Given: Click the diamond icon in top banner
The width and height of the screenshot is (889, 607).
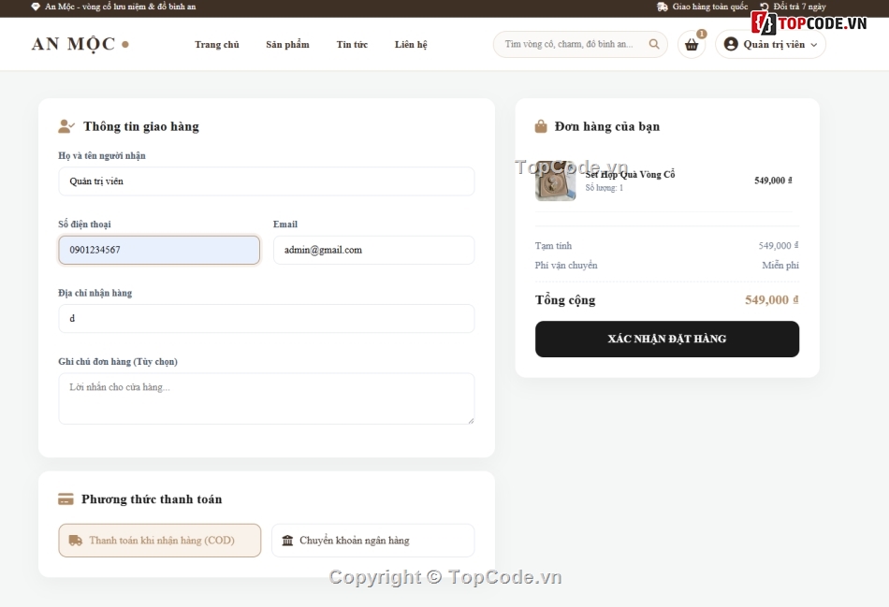Looking at the screenshot, I should (x=36, y=7).
